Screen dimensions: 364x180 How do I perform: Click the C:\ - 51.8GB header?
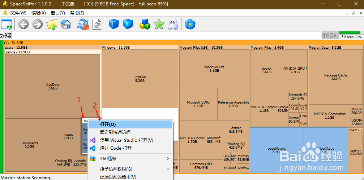click(183, 43)
